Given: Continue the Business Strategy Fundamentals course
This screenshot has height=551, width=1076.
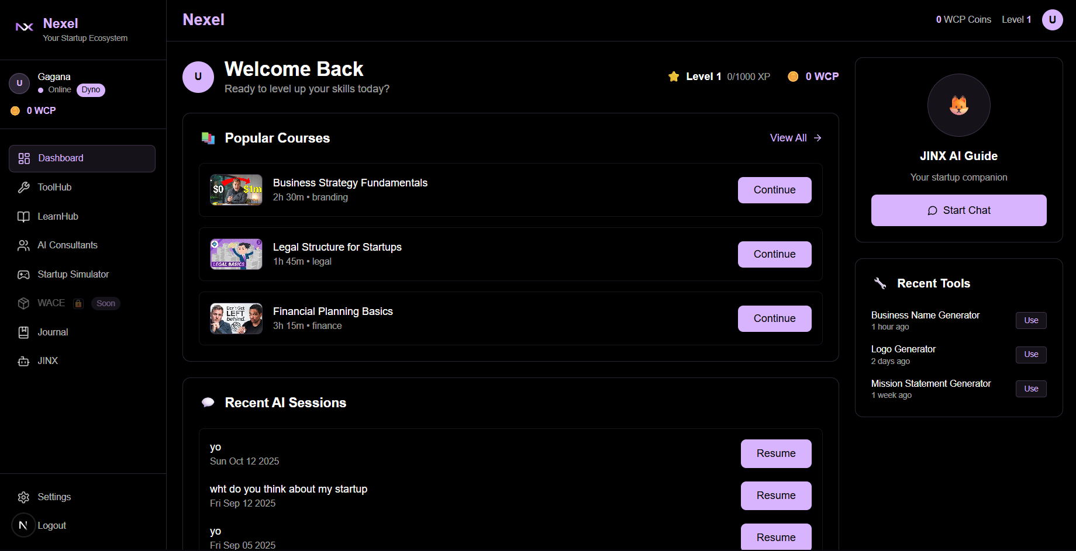Looking at the screenshot, I should pyautogui.click(x=774, y=190).
